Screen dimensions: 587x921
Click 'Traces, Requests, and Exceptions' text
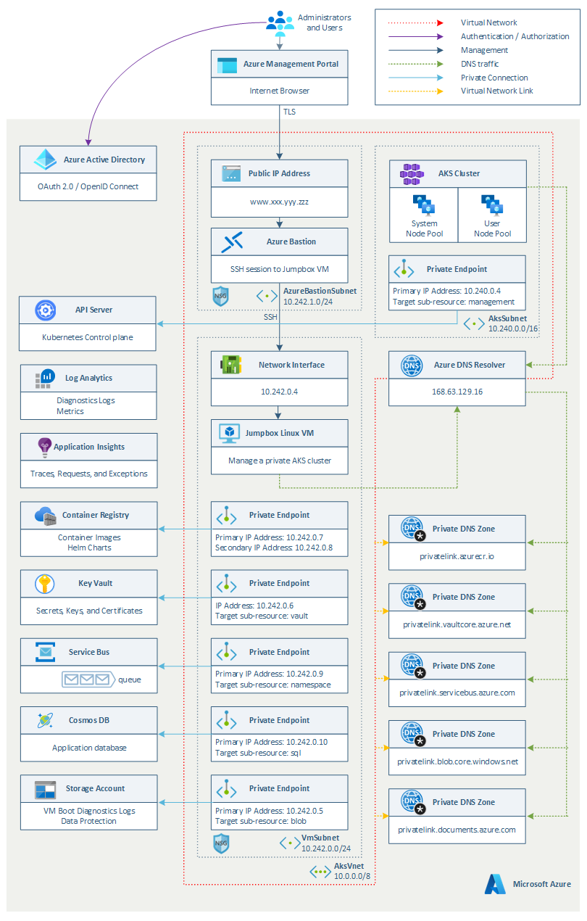tap(88, 474)
